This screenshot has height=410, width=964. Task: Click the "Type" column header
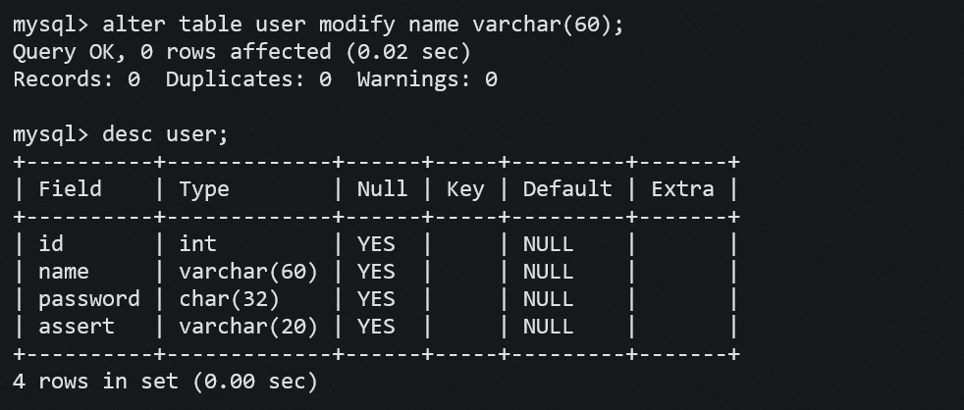(x=203, y=189)
